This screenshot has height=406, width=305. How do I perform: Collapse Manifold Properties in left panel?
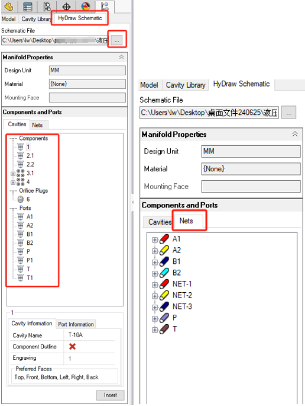(121, 57)
